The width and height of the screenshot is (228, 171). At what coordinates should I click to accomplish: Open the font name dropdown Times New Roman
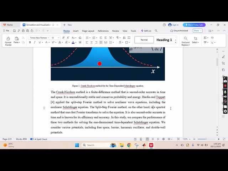tap(48, 38)
